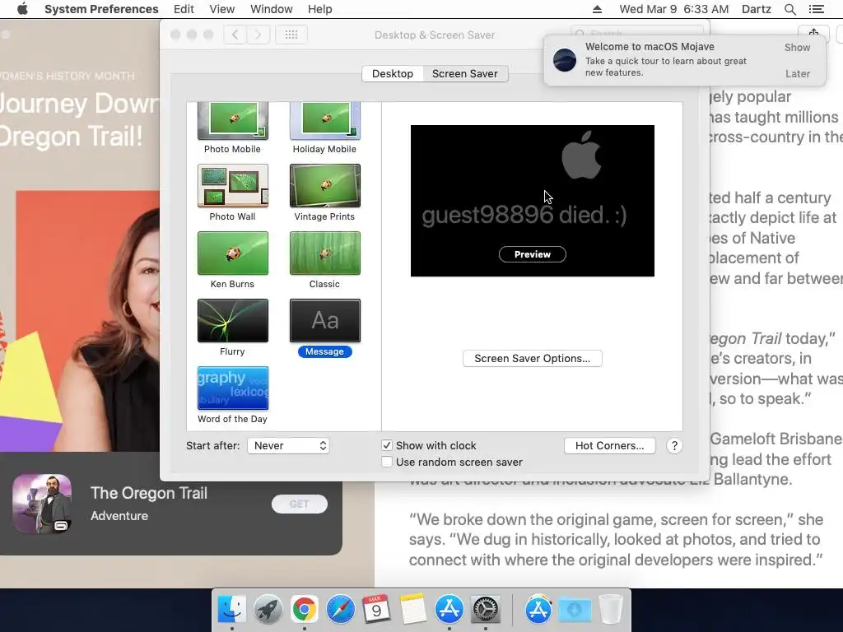Open the Start after dropdown
Image resolution: width=843 pixels, height=632 pixels.
pyautogui.click(x=288, y=445)
